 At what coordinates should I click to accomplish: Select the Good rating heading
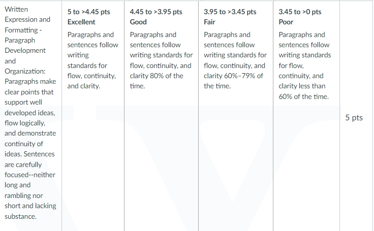pos(138,22)
